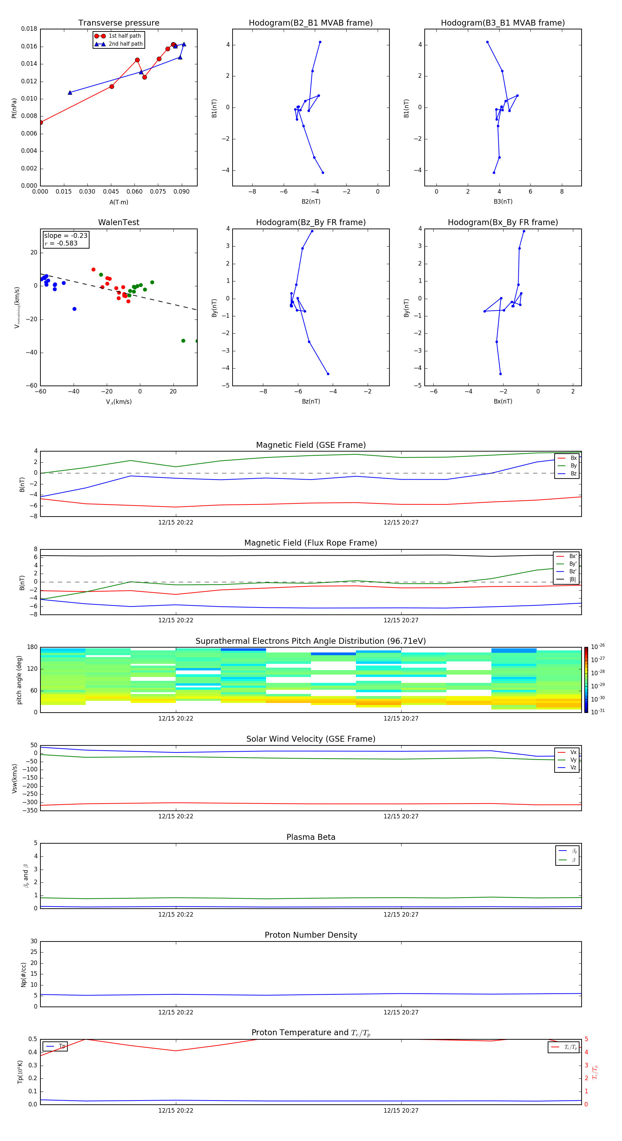This screenshot has width=622, height=1141.
Task: Click the "Bx(nT)" x-axis label
Action: tap(503, 401)
